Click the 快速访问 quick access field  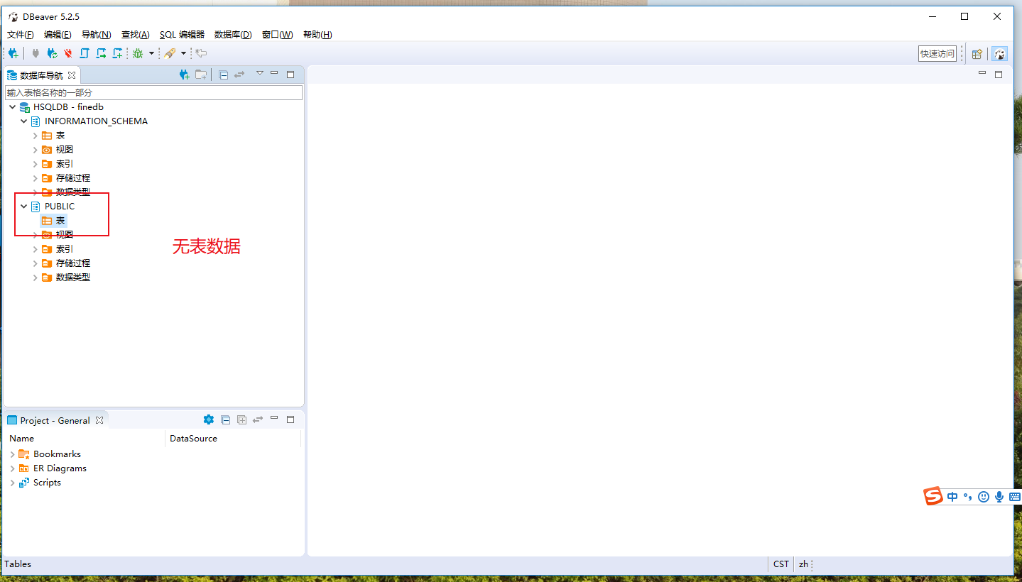937,53
